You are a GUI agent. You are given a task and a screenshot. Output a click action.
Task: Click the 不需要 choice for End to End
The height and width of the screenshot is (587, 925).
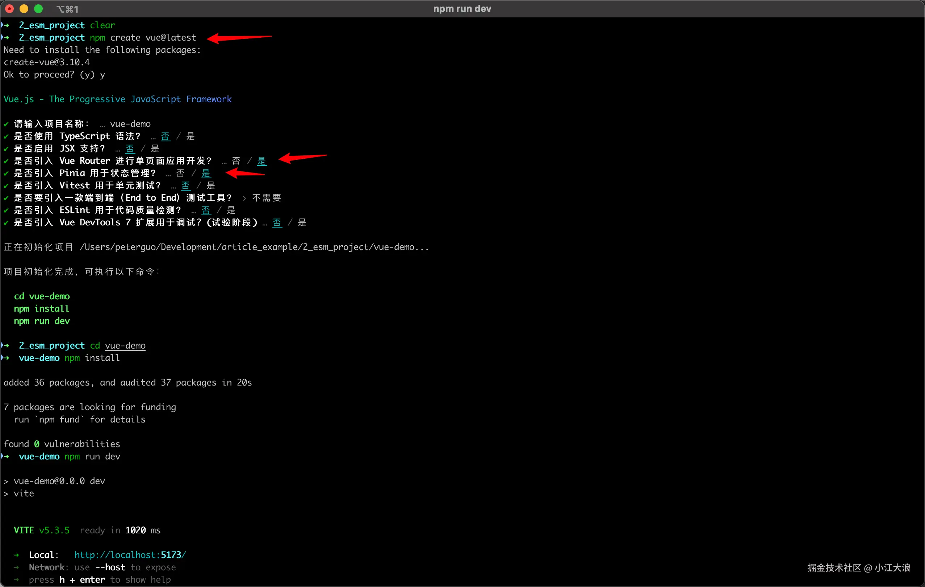[x=267, y=197]
